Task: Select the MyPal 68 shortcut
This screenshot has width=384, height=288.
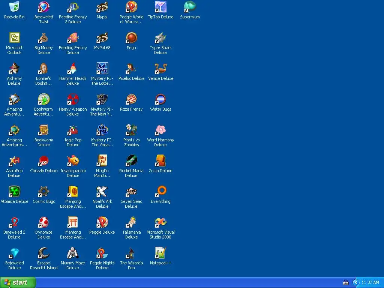Action: point(102,38)
